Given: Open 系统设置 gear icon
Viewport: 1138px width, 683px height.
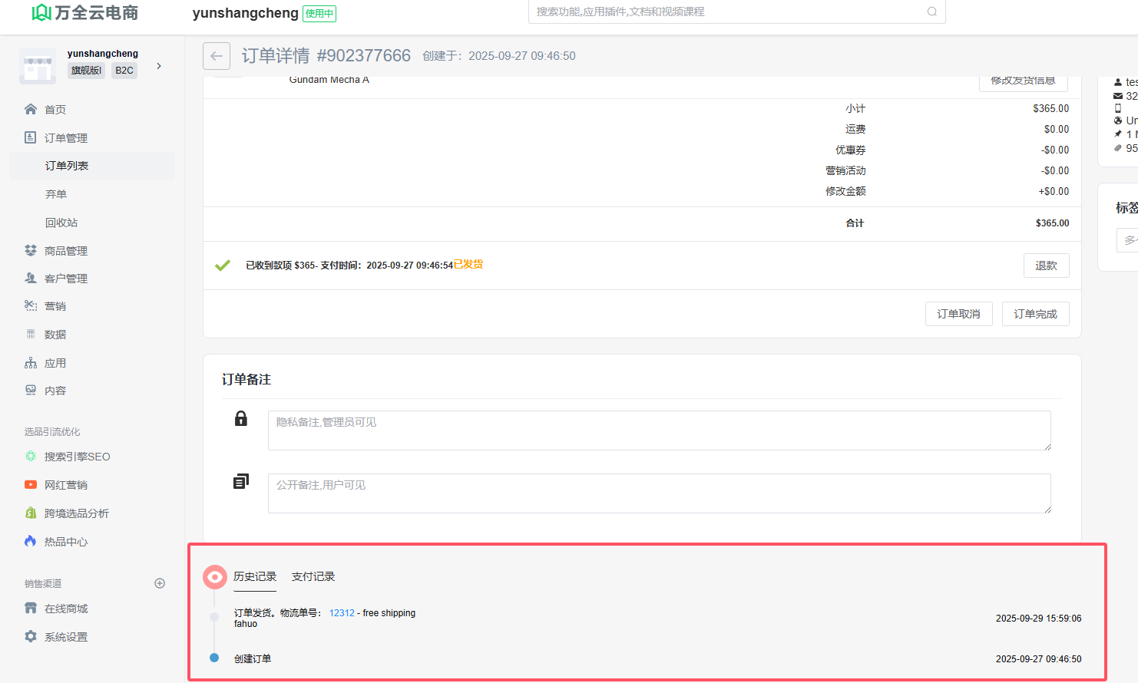Looking at the screenshot, I should coord(31,636).
